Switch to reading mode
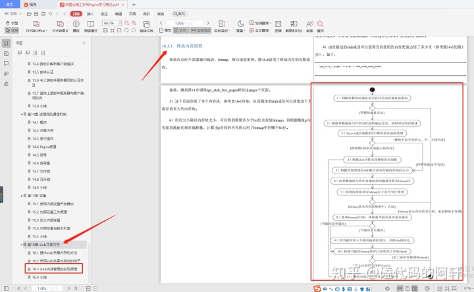Screen dimensions: 474x292 (91, 26)
